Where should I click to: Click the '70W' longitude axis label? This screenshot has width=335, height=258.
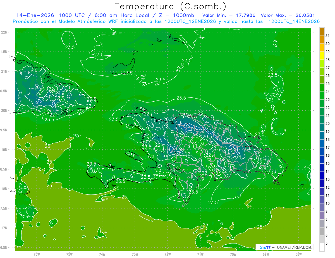coord(233,254)
